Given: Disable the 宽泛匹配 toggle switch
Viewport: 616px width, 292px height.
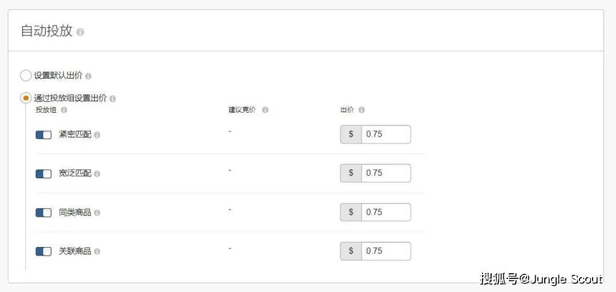Looking at the screenshot, I should point(43,174).
